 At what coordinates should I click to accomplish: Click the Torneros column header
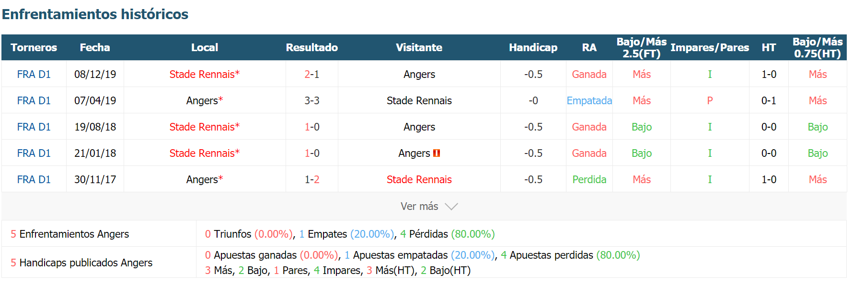click(x=34, y=47)
